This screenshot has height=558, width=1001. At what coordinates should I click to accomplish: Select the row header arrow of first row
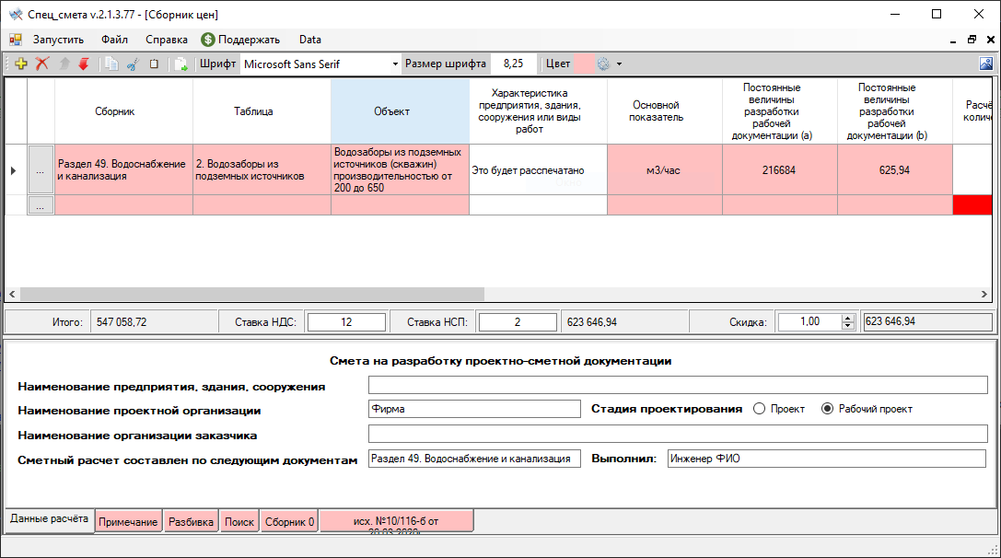(16, 170)
